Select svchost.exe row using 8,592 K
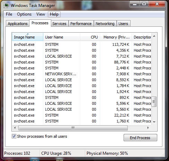169x161 pixels. tap(81, 80)
